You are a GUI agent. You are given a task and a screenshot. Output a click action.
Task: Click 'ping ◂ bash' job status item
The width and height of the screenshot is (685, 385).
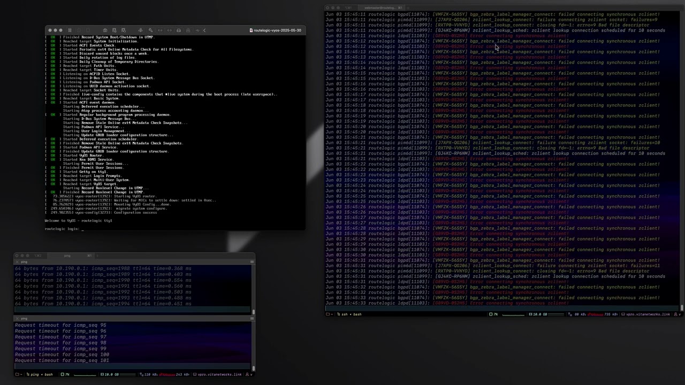click(40, 374)
